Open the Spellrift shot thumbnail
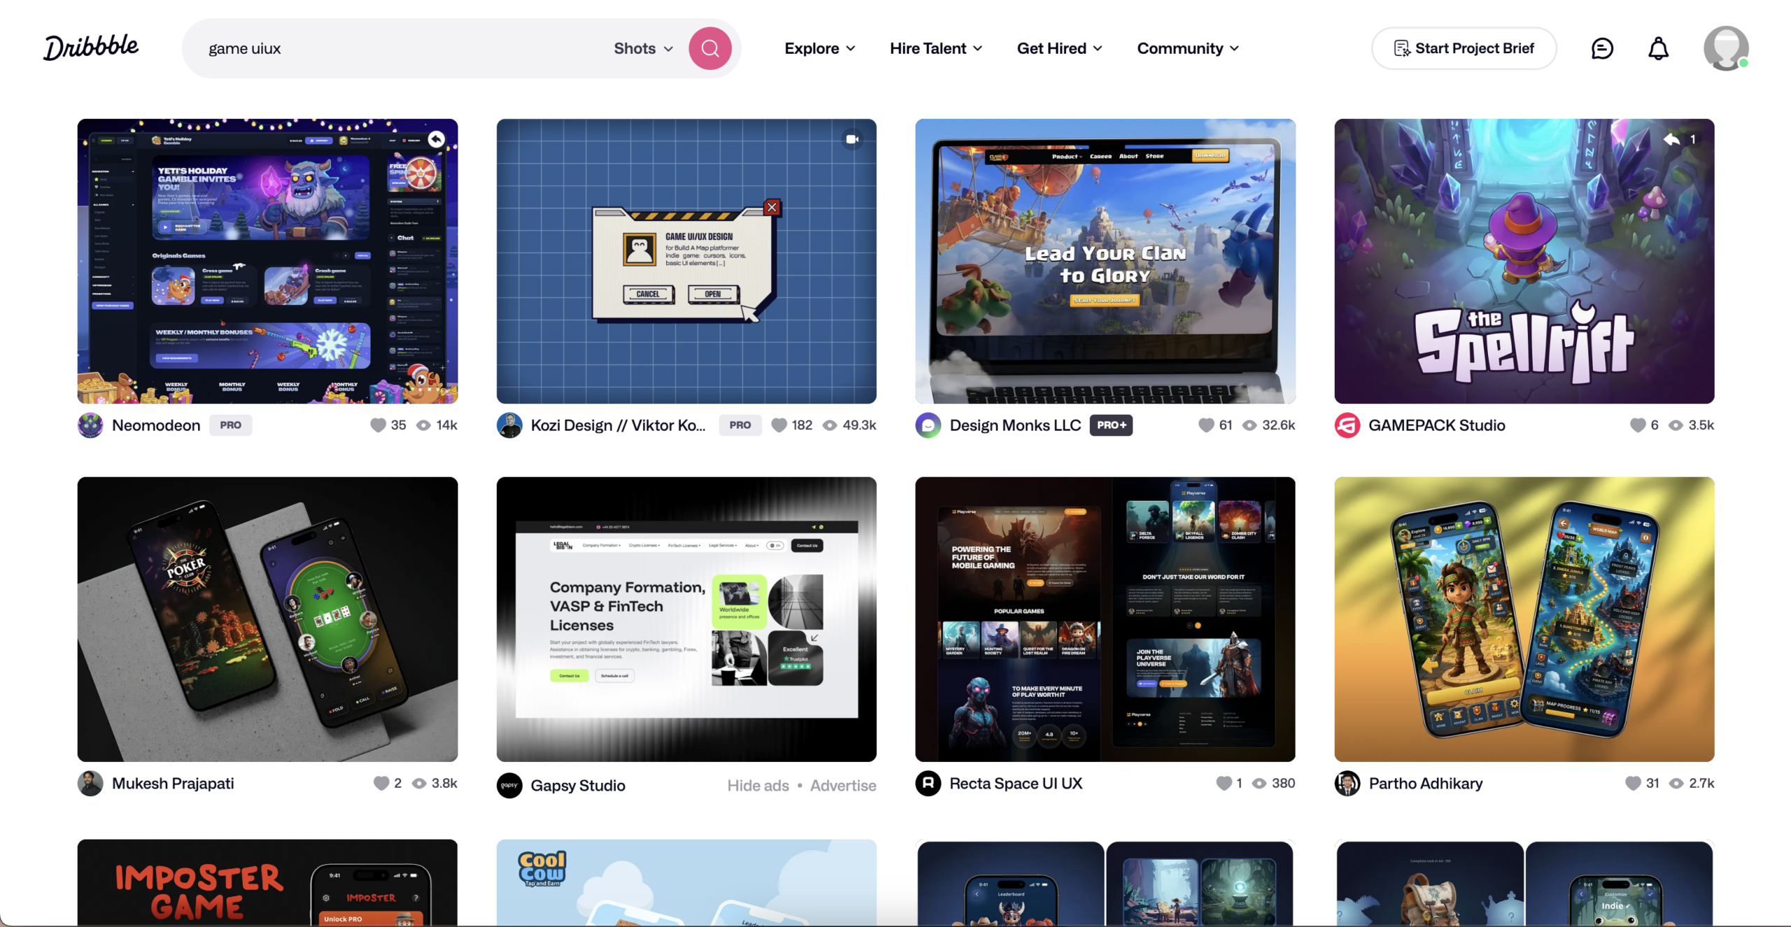This screenshot has height=927, width=1791. [1524, 261]
